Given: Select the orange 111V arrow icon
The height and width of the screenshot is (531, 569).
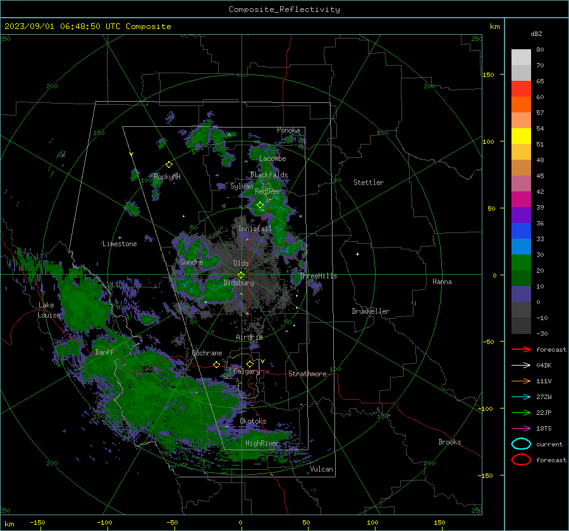Looking at the screenshot, I should [x=521, y=381].
